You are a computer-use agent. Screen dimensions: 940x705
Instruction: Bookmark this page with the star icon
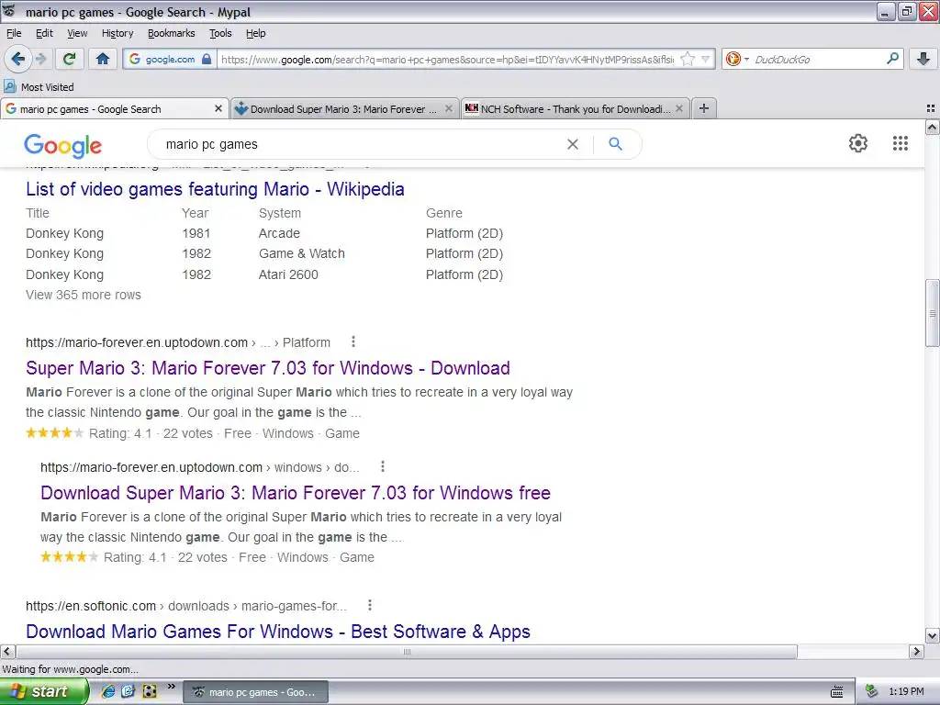pos(688,59)
